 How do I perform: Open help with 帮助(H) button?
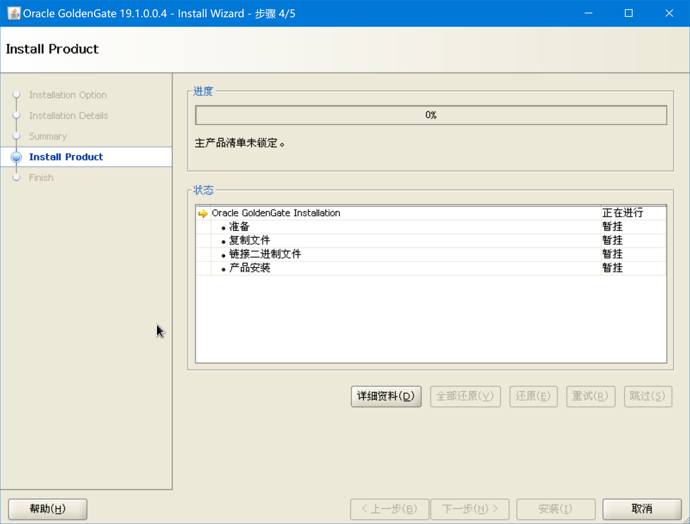pyautogui.click(x=48, y=509)
